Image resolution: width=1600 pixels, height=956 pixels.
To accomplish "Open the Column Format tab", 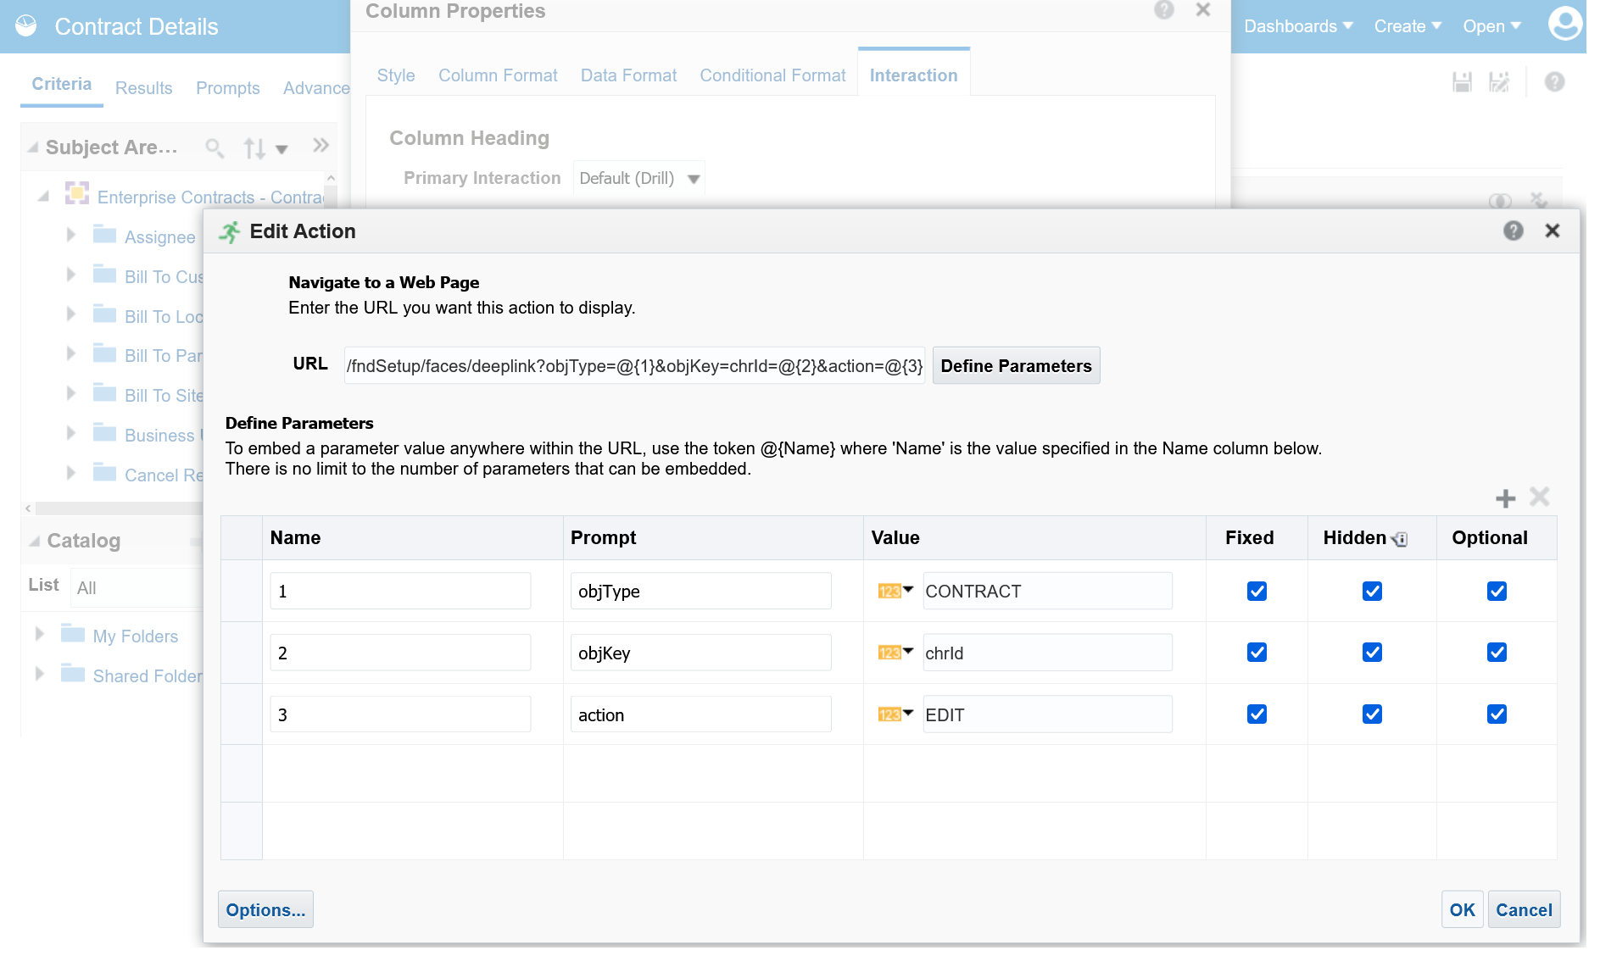I will [x=498, y=75].
